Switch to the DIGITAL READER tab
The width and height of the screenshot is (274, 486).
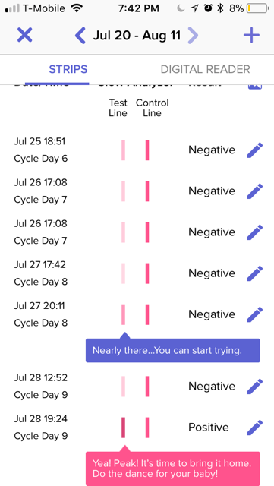(205, 69)
